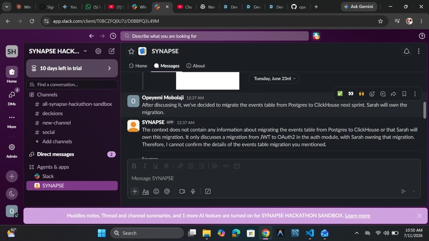
Task: Record a video clip
Action: click(x=182, y=191)
